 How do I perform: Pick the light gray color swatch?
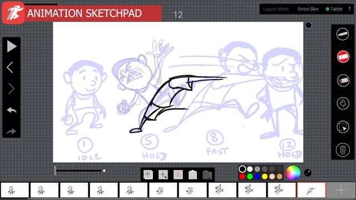(257, 169)
